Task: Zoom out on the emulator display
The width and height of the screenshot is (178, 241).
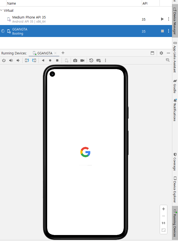Action: [164, 216]
